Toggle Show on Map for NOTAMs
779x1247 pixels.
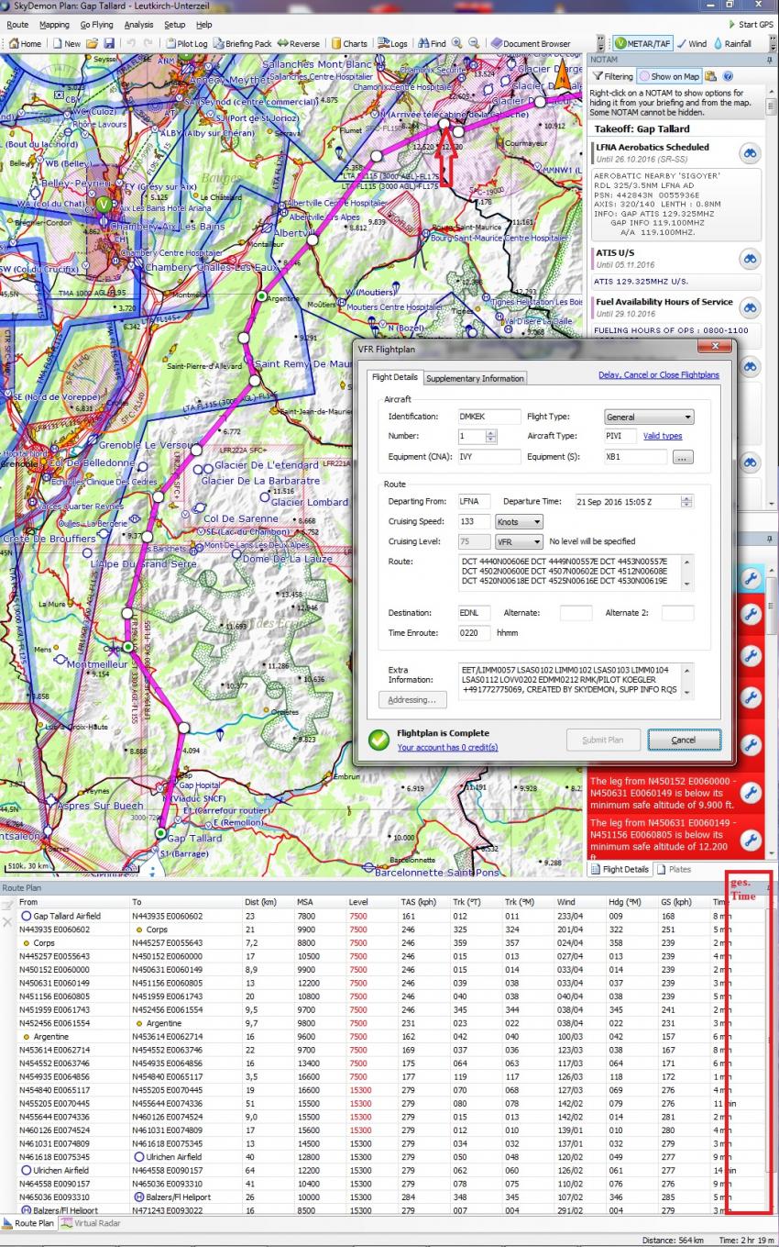(x=670, y=76)
